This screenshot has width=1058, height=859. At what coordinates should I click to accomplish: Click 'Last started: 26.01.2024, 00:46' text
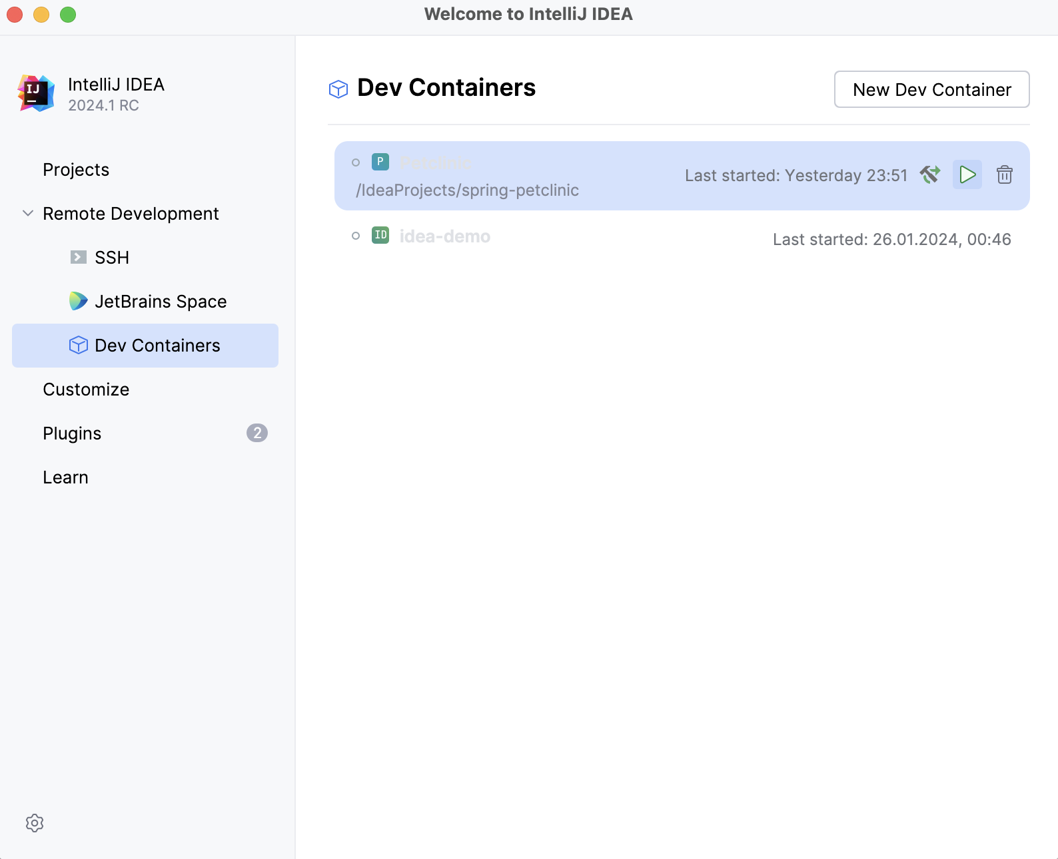892,239
